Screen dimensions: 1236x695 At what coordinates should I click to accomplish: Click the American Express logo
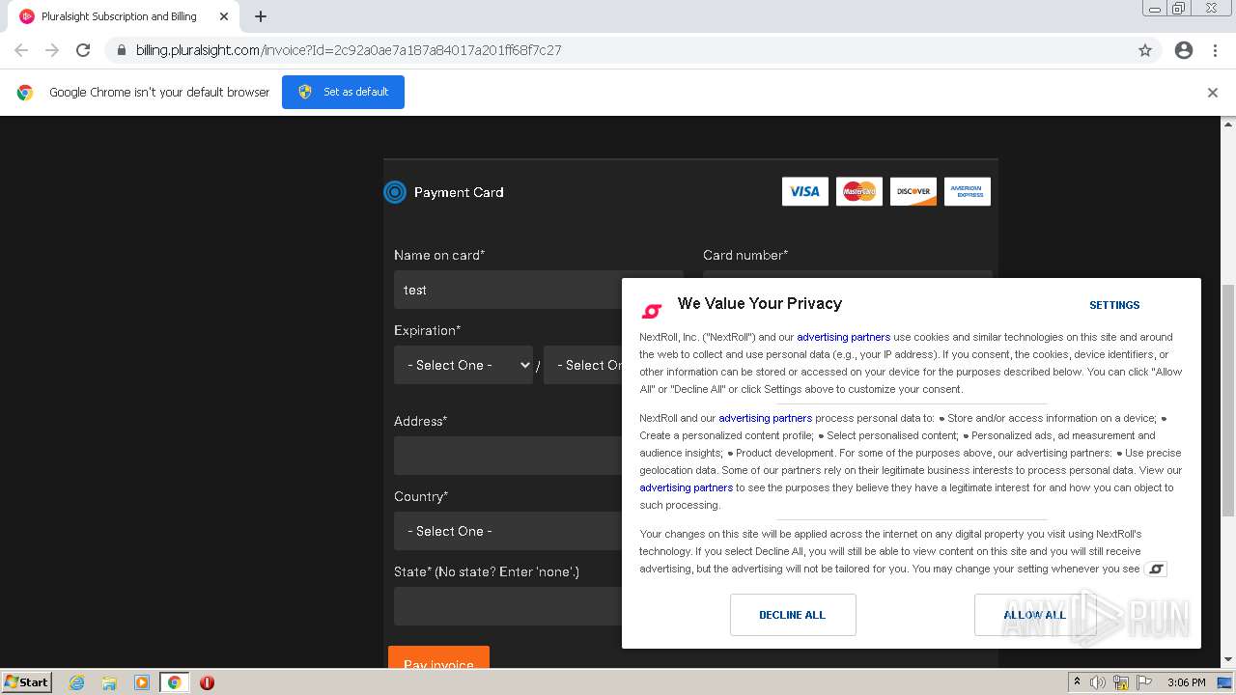968,191
